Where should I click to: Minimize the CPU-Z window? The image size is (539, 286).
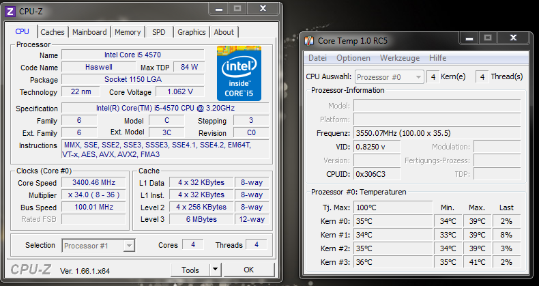click(x=218, y=9)
